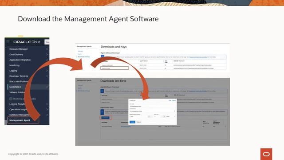Click the Key Name field in dialog
284x160 pixels.
(153, 106)
